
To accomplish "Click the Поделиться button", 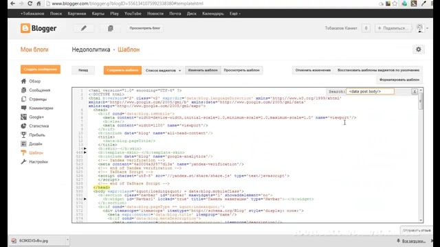I will (393, 28).
